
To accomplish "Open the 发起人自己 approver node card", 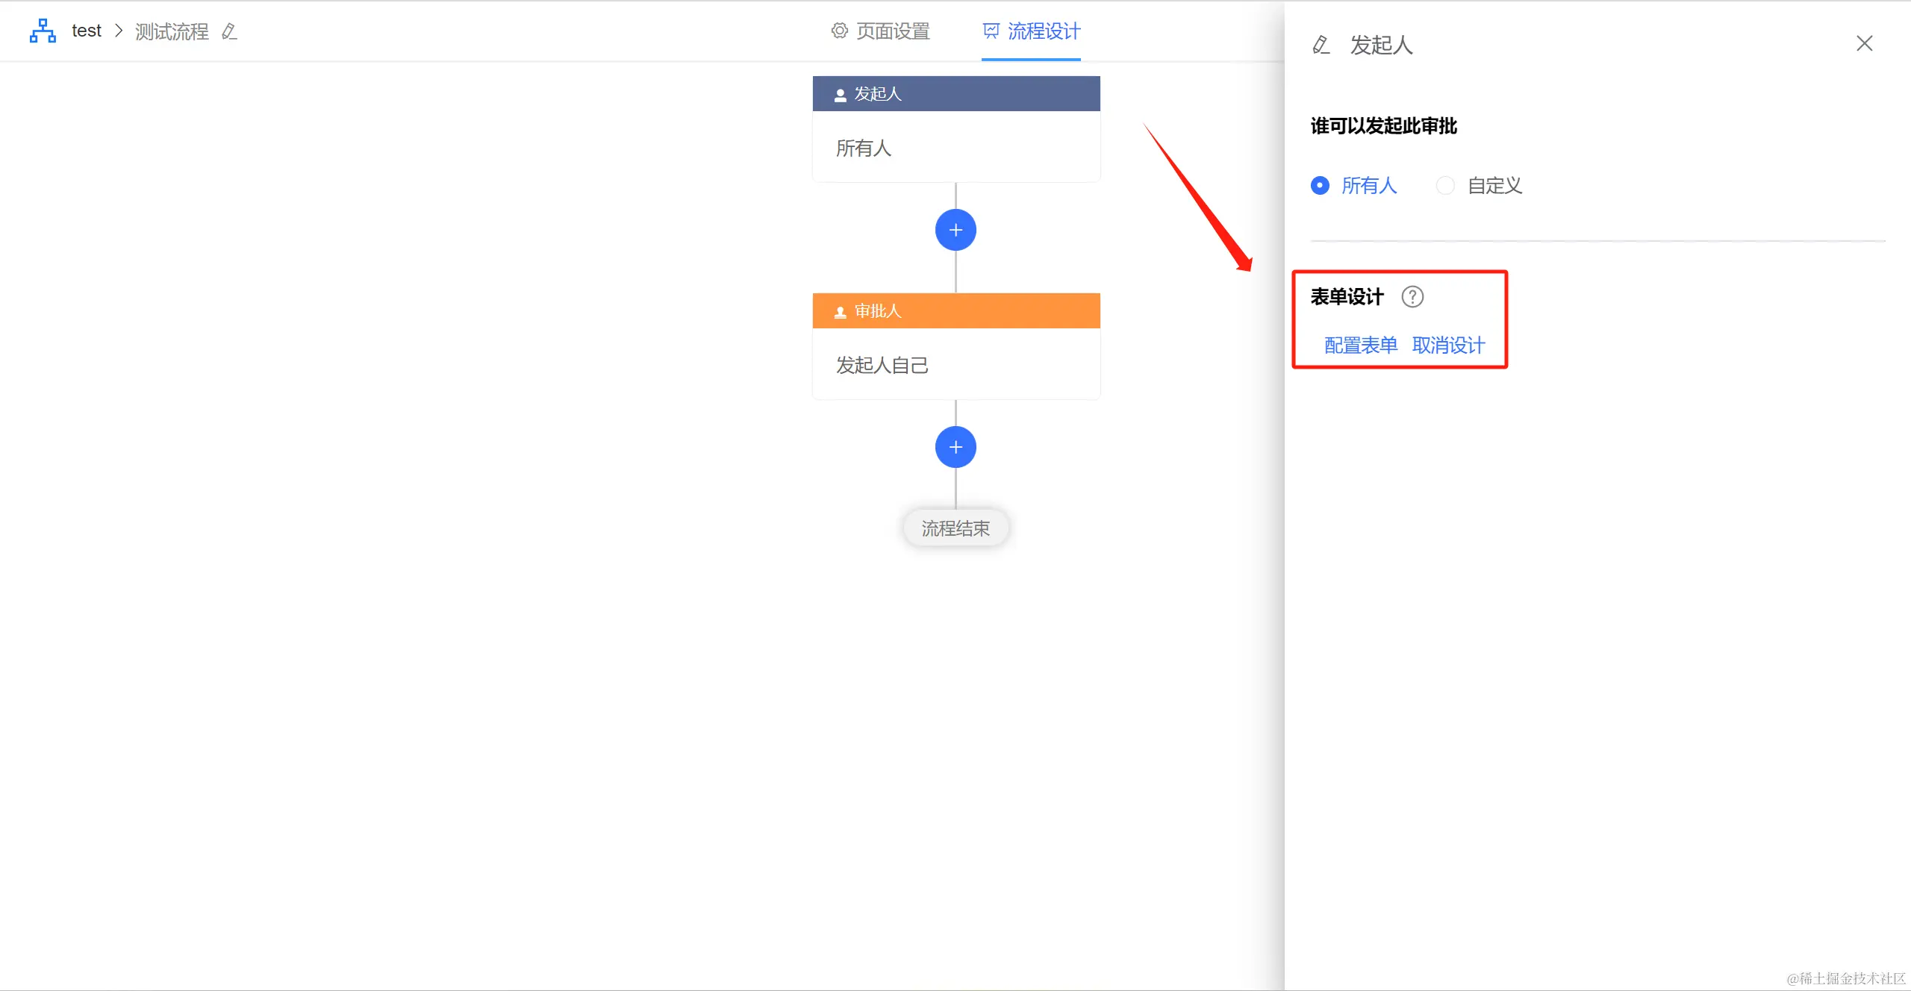I will (955, 364).
